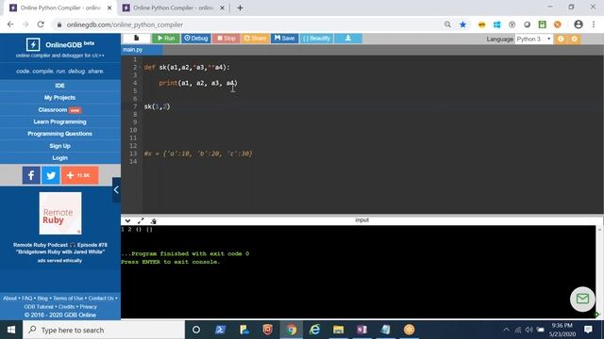Open Programming Questions page
The image size is (604, 339).
(59, 134)
